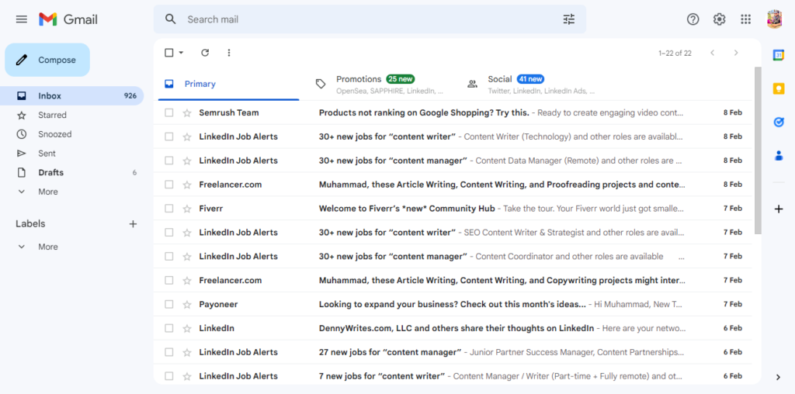Open the Google apps grid
Screen dimensions: 795x394
pyautogui.click(x=746, y=19)
